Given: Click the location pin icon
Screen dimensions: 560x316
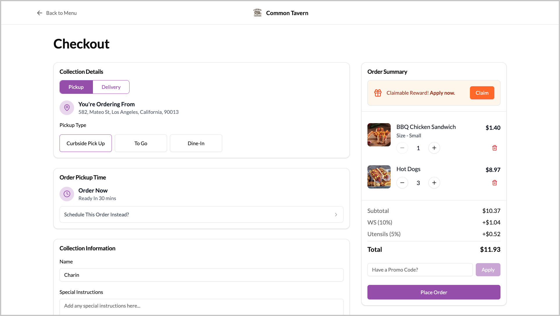Looking at the screenshot, I should [x=67, y=108].
